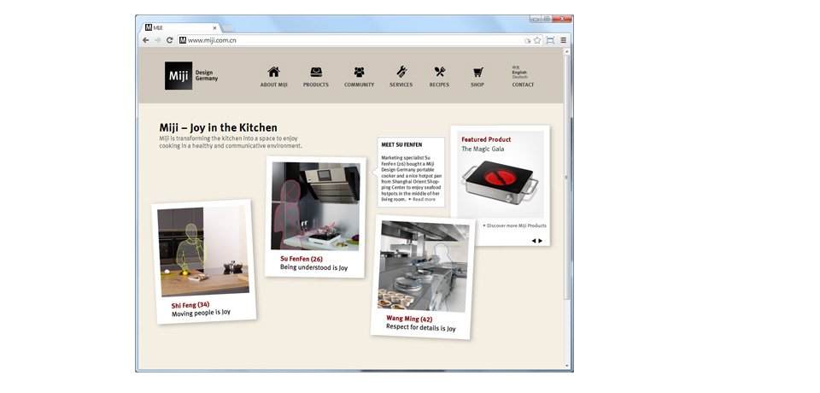Screen dimensions: 820x393
Task: Click the vertical scrollbar thumb
Action: coord(567,178)
